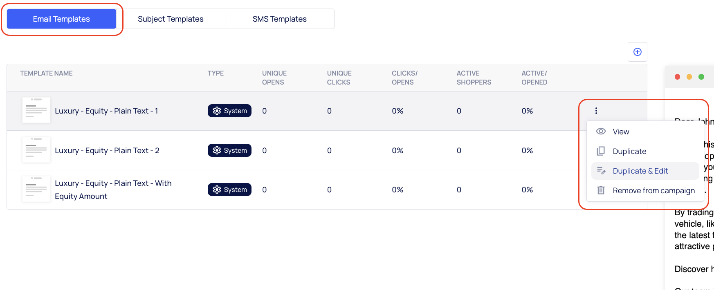Click thumbnail of Luxury - Equity - Plain Text - 1
714x290 pixels.
[36, 110]
